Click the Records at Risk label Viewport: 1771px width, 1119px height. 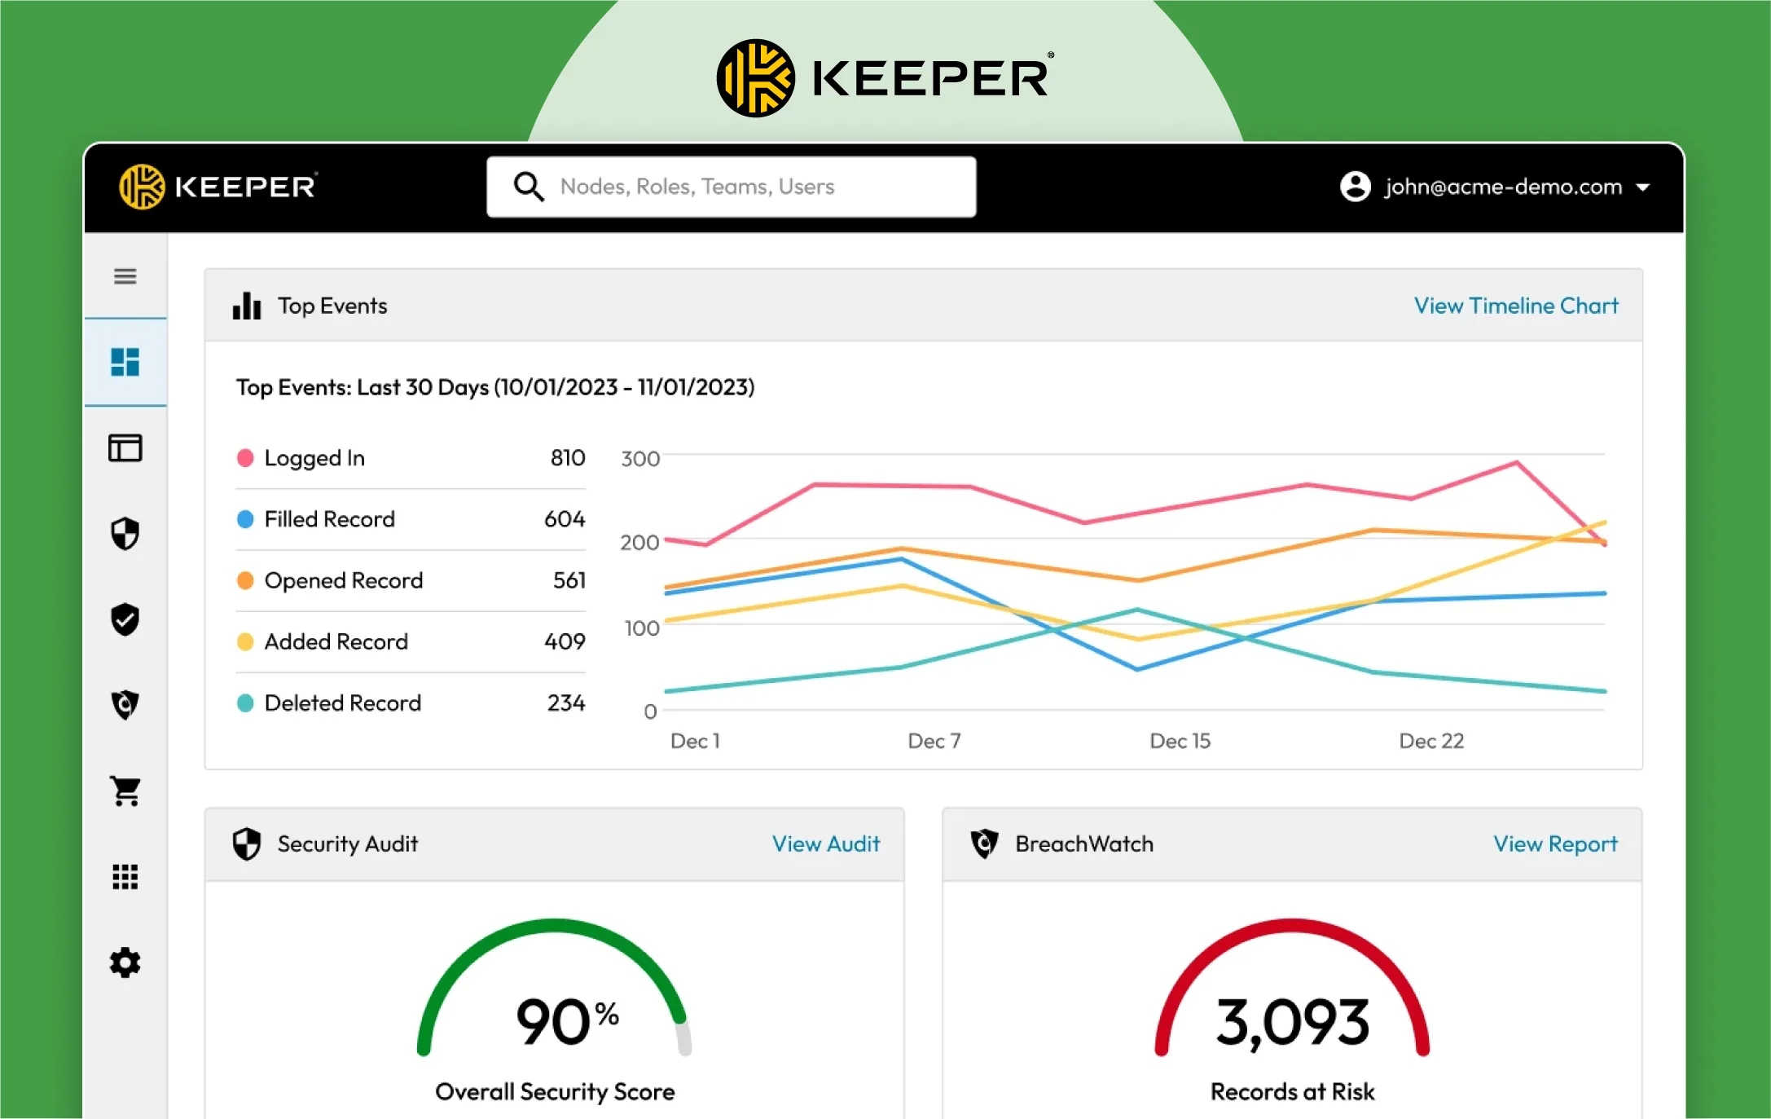click(x=1292, y=1091)
